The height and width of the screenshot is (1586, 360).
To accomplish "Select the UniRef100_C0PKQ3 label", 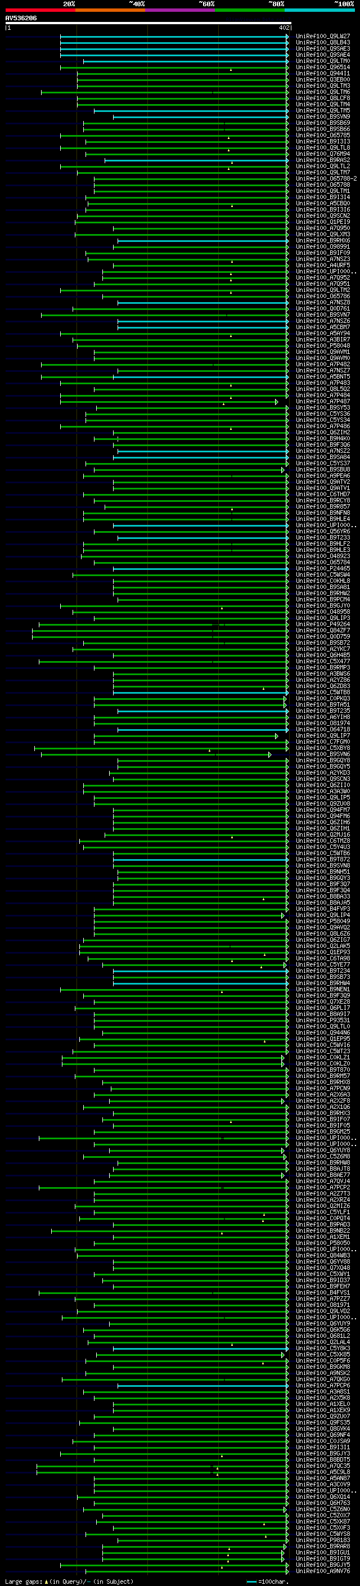I will point(322,699).
